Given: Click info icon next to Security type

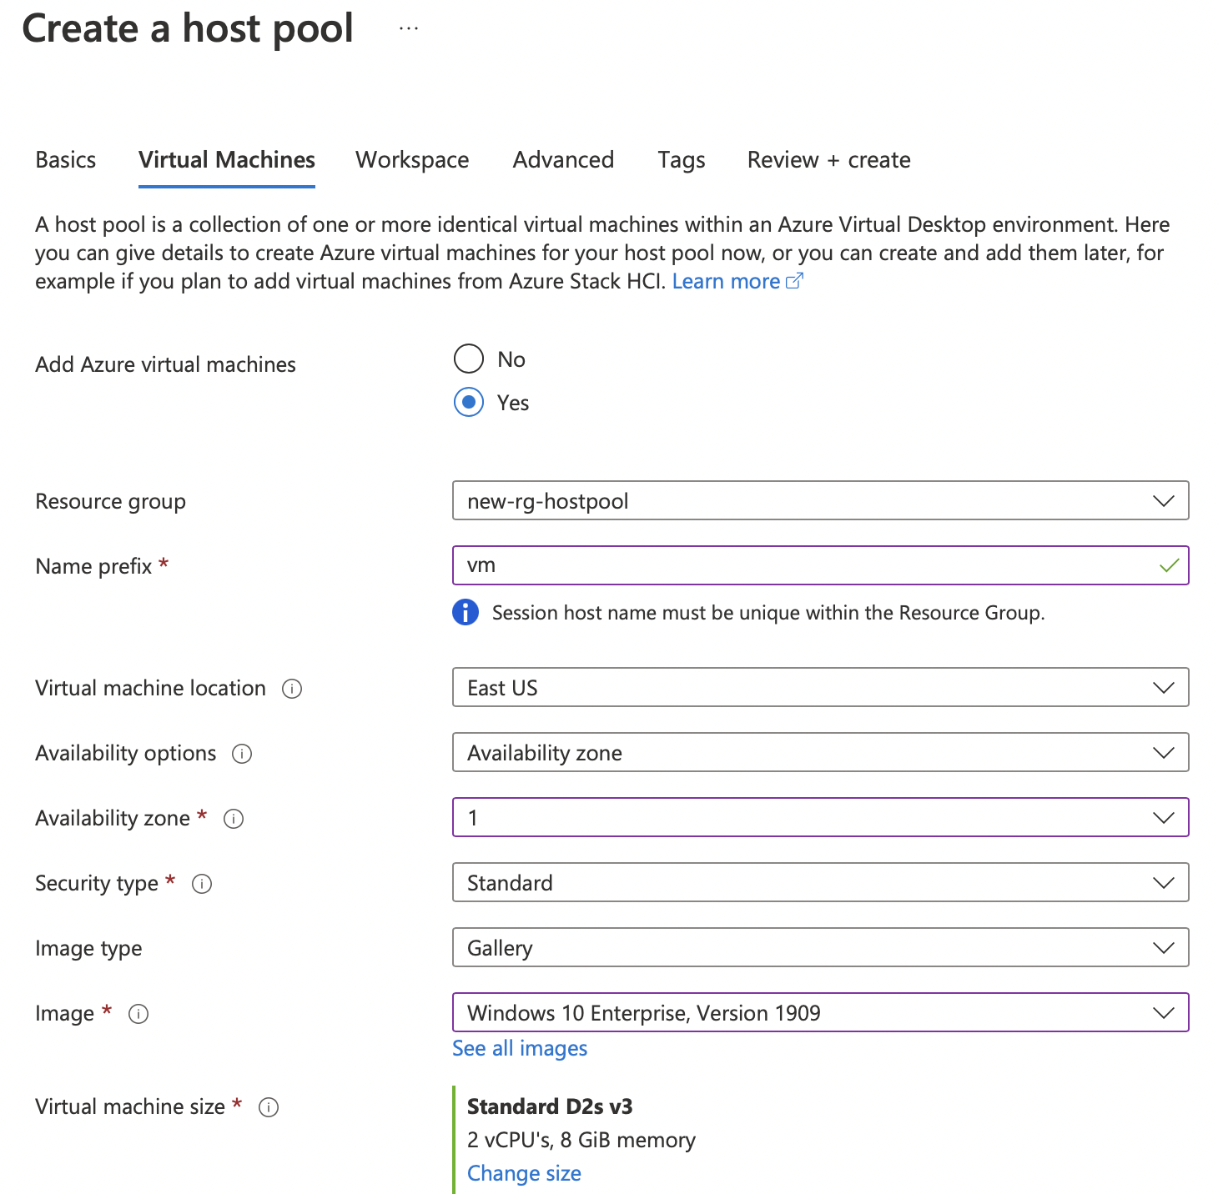Looking at the screenshot, I should coord(202,884).
